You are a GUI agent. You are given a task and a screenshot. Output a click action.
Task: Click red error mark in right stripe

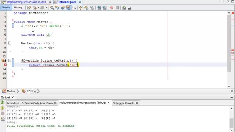[232, 50]
